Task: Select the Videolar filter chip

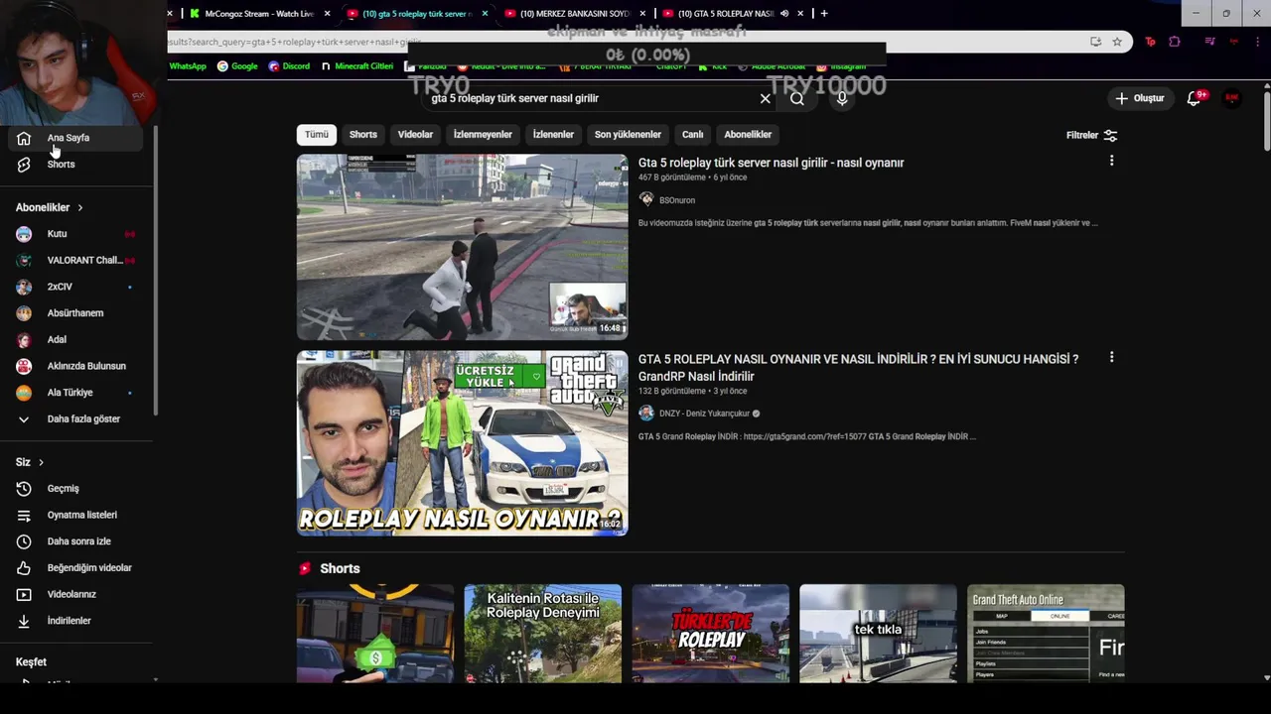Action: (x=415, y=135)
